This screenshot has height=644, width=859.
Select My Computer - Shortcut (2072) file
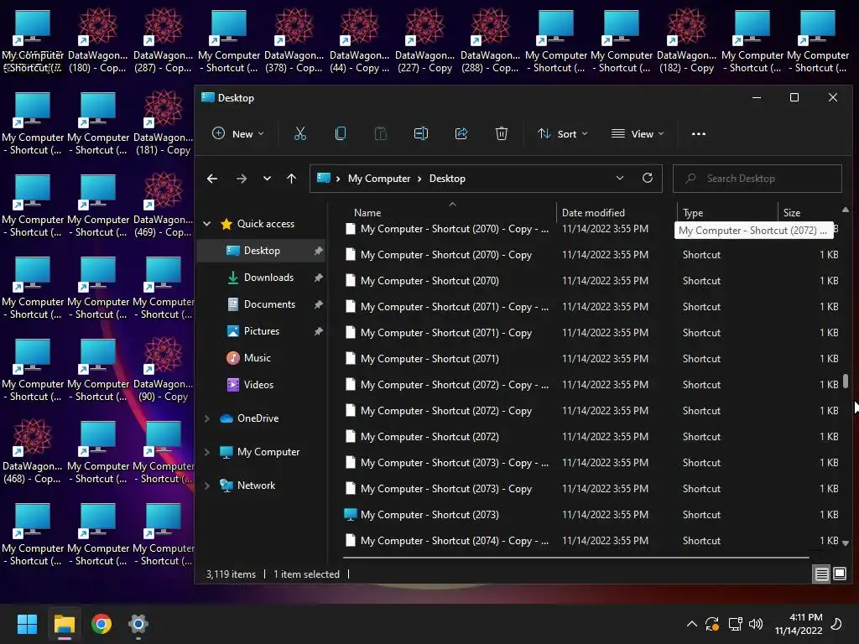click(590, 436)
